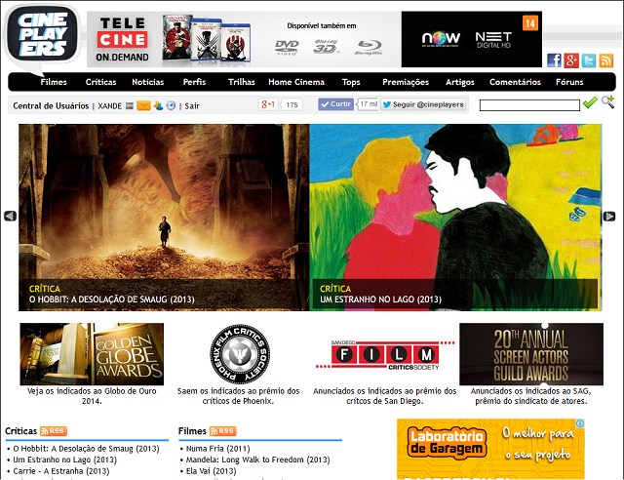
Task: Click the Sair logout link
Action: [192, 106]
